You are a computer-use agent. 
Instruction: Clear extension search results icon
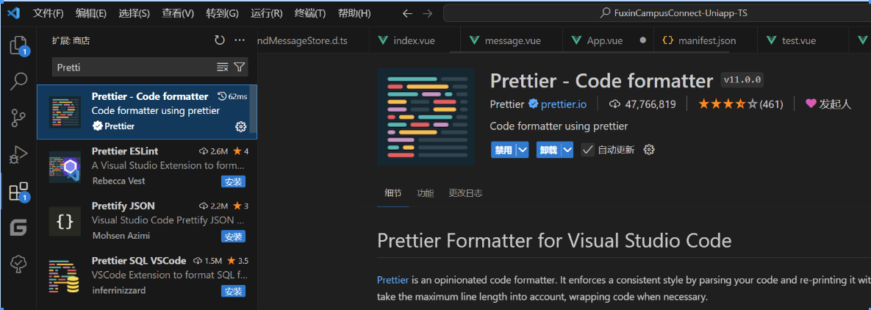pyautogui.click(x=223, y=67)
